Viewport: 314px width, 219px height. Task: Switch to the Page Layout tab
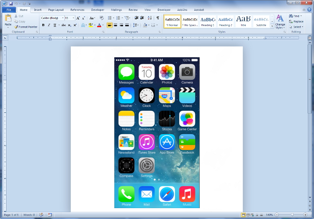tap(56, 10)
